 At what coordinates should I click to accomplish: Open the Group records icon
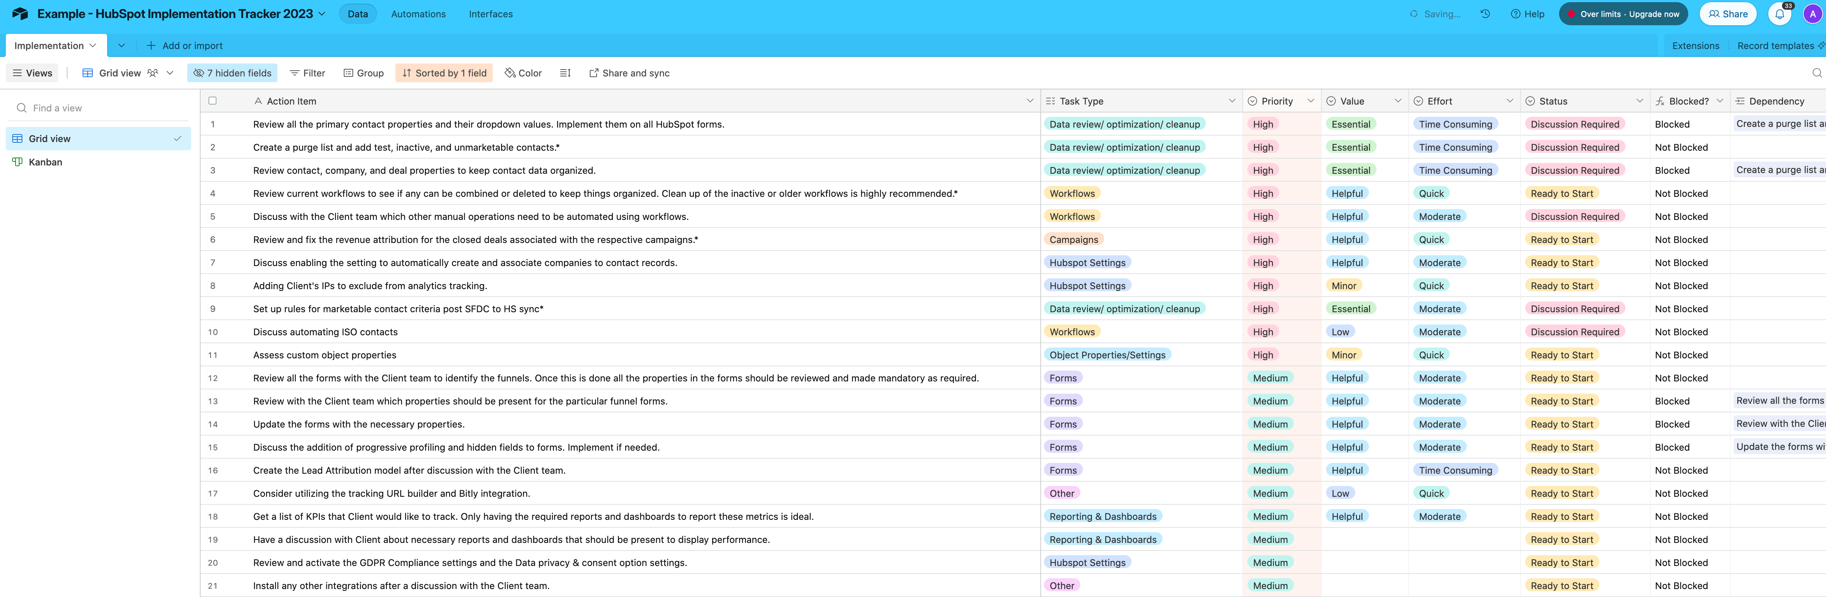(348, 73)
